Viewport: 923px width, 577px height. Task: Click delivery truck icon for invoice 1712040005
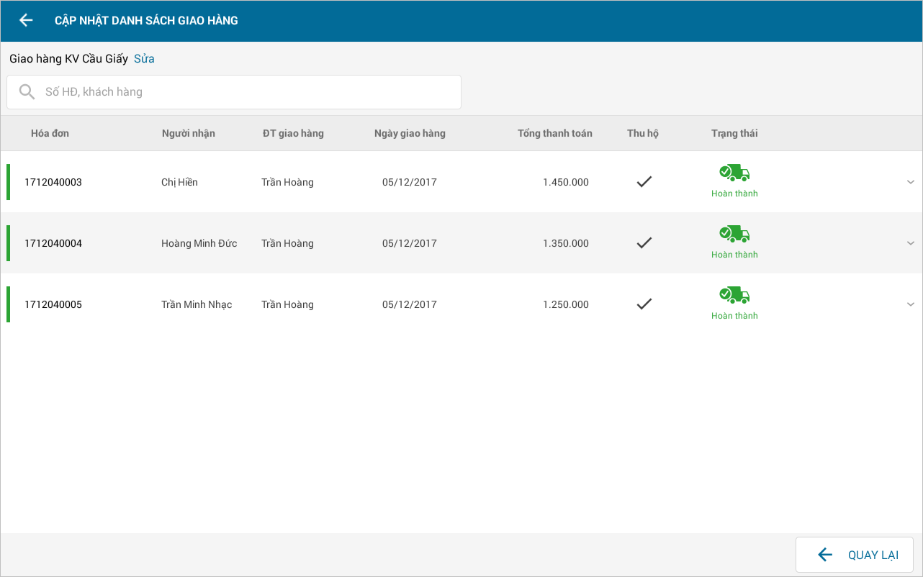[734, 295]
